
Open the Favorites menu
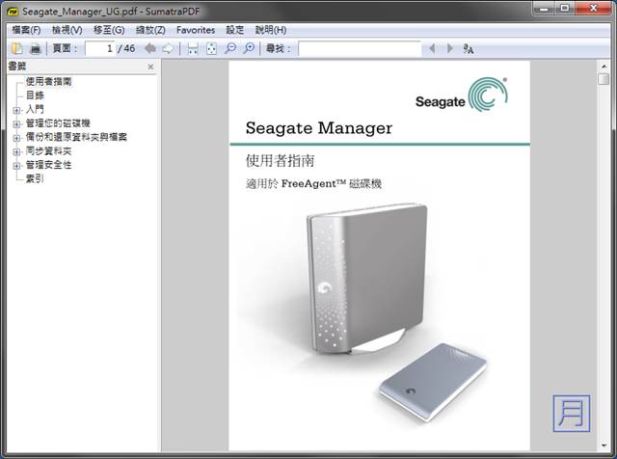[x=196, y=30]
